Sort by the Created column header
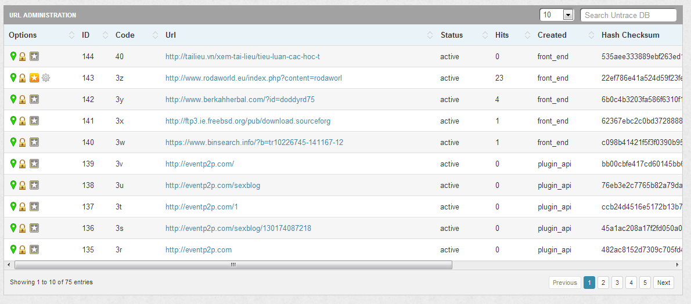 (x=566, y=35)
